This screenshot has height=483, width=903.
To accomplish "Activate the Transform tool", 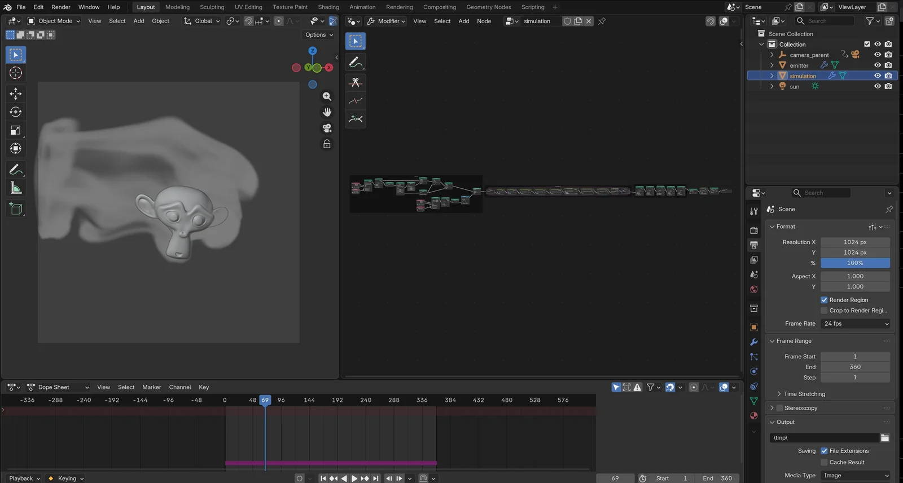I will click(x=16, y=148).
